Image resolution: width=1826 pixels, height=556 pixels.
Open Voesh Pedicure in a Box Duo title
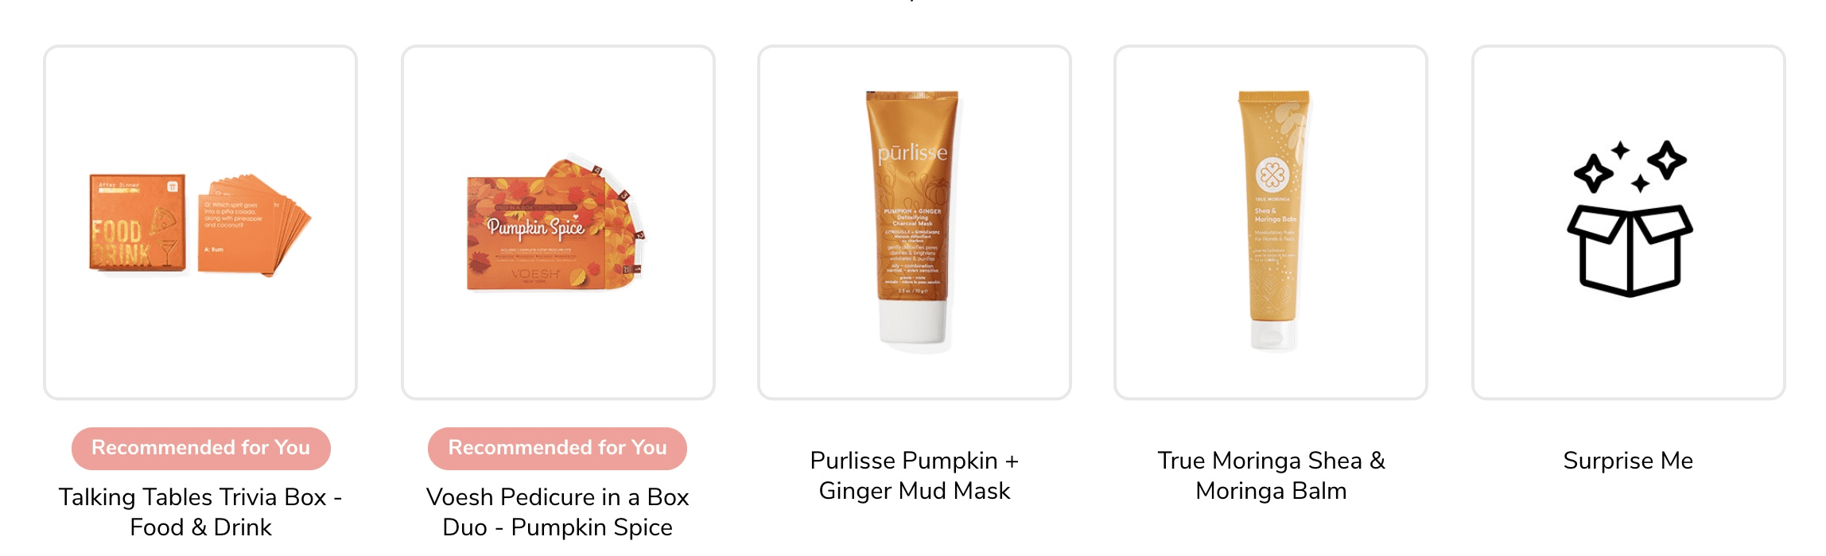(558, 512)
